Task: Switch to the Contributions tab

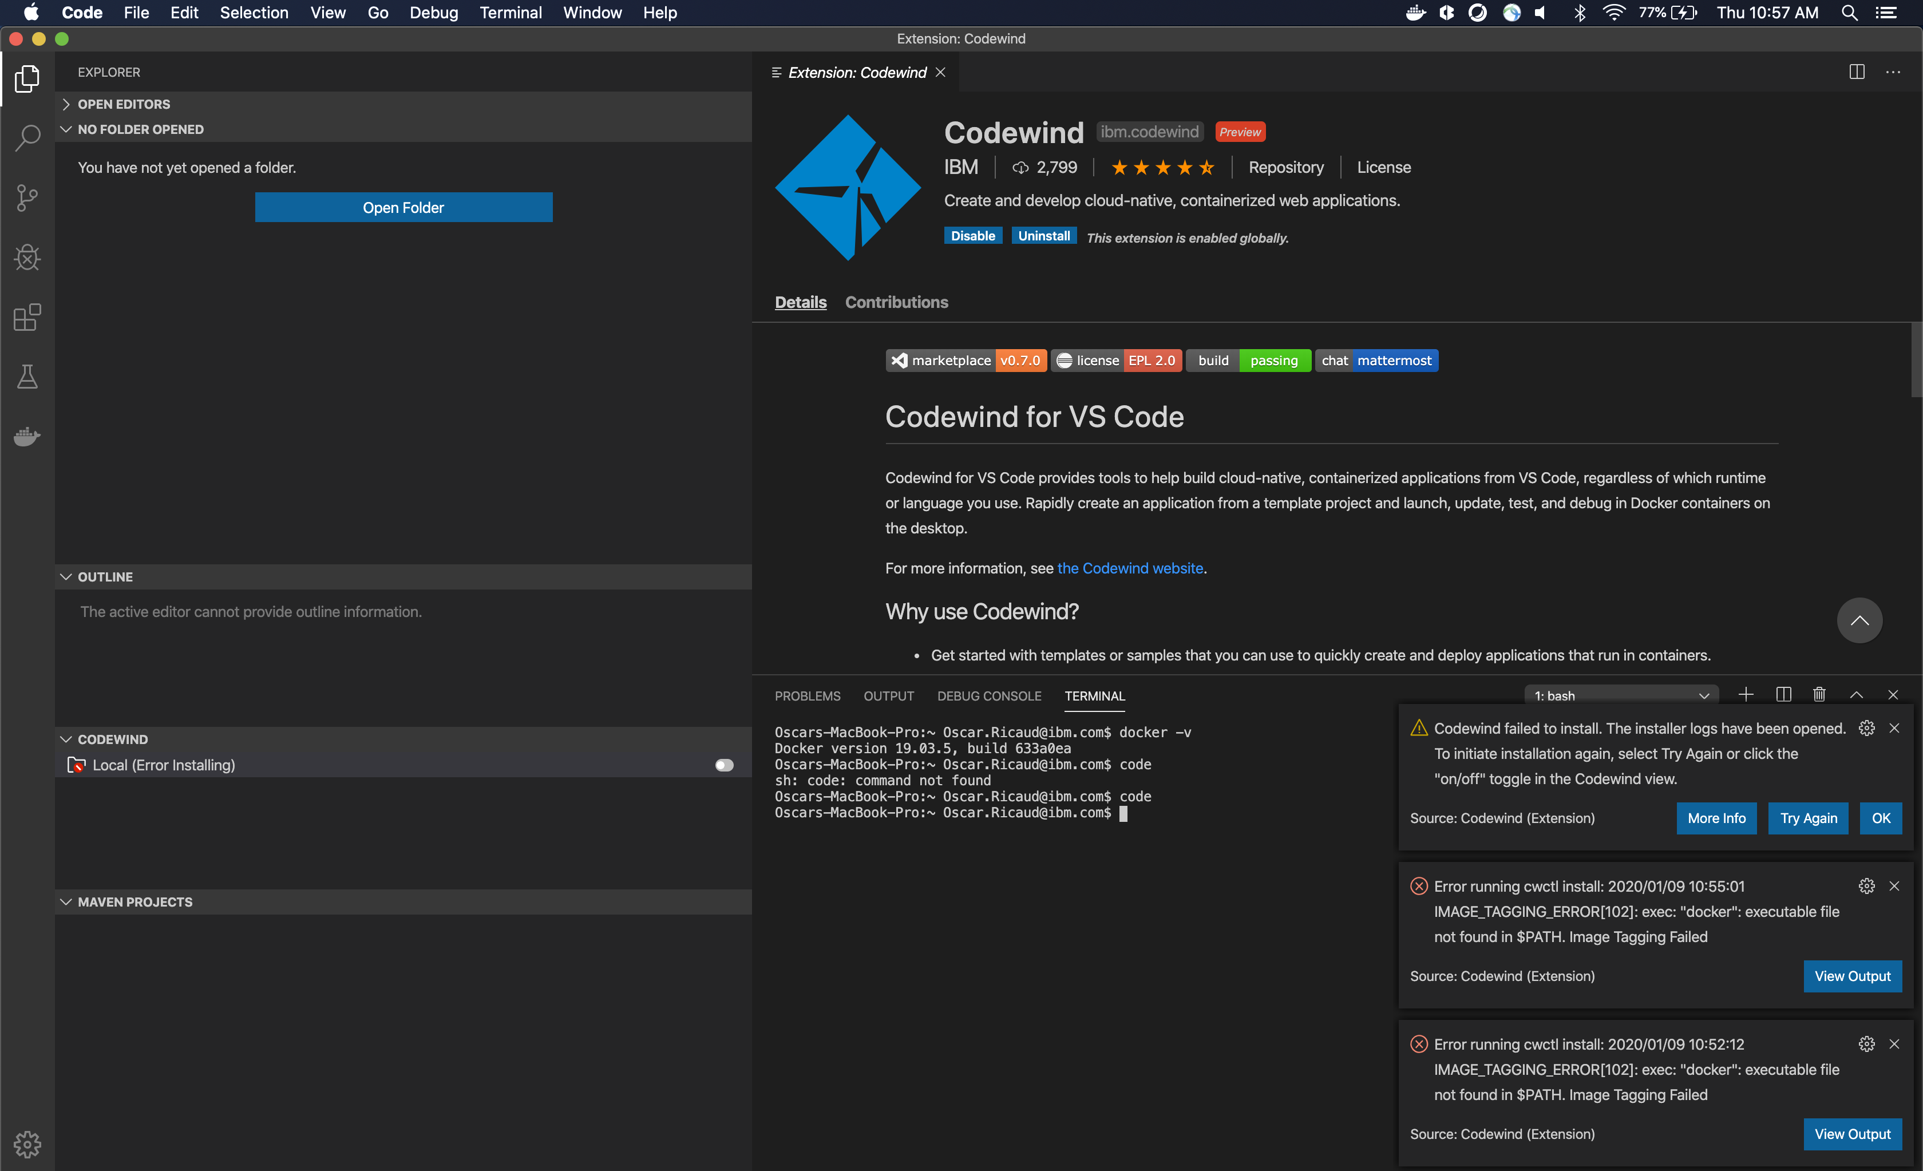Action: [x=897, y=302]
